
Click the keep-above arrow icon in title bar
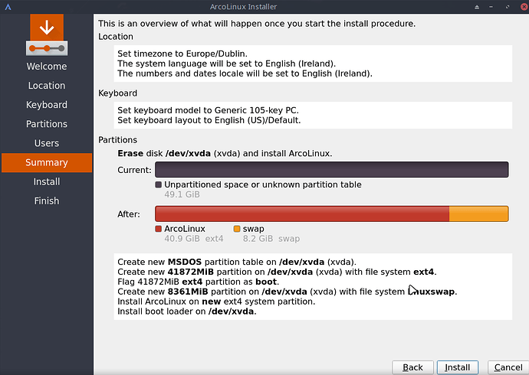477,7
